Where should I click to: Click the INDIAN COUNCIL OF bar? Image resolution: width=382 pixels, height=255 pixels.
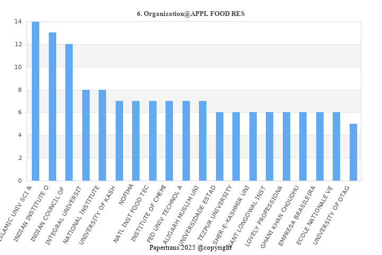pyautogui.click(x=69, y=112)
